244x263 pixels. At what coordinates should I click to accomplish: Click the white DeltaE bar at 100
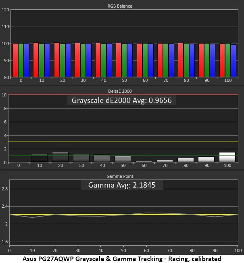(x=227, y=157)
